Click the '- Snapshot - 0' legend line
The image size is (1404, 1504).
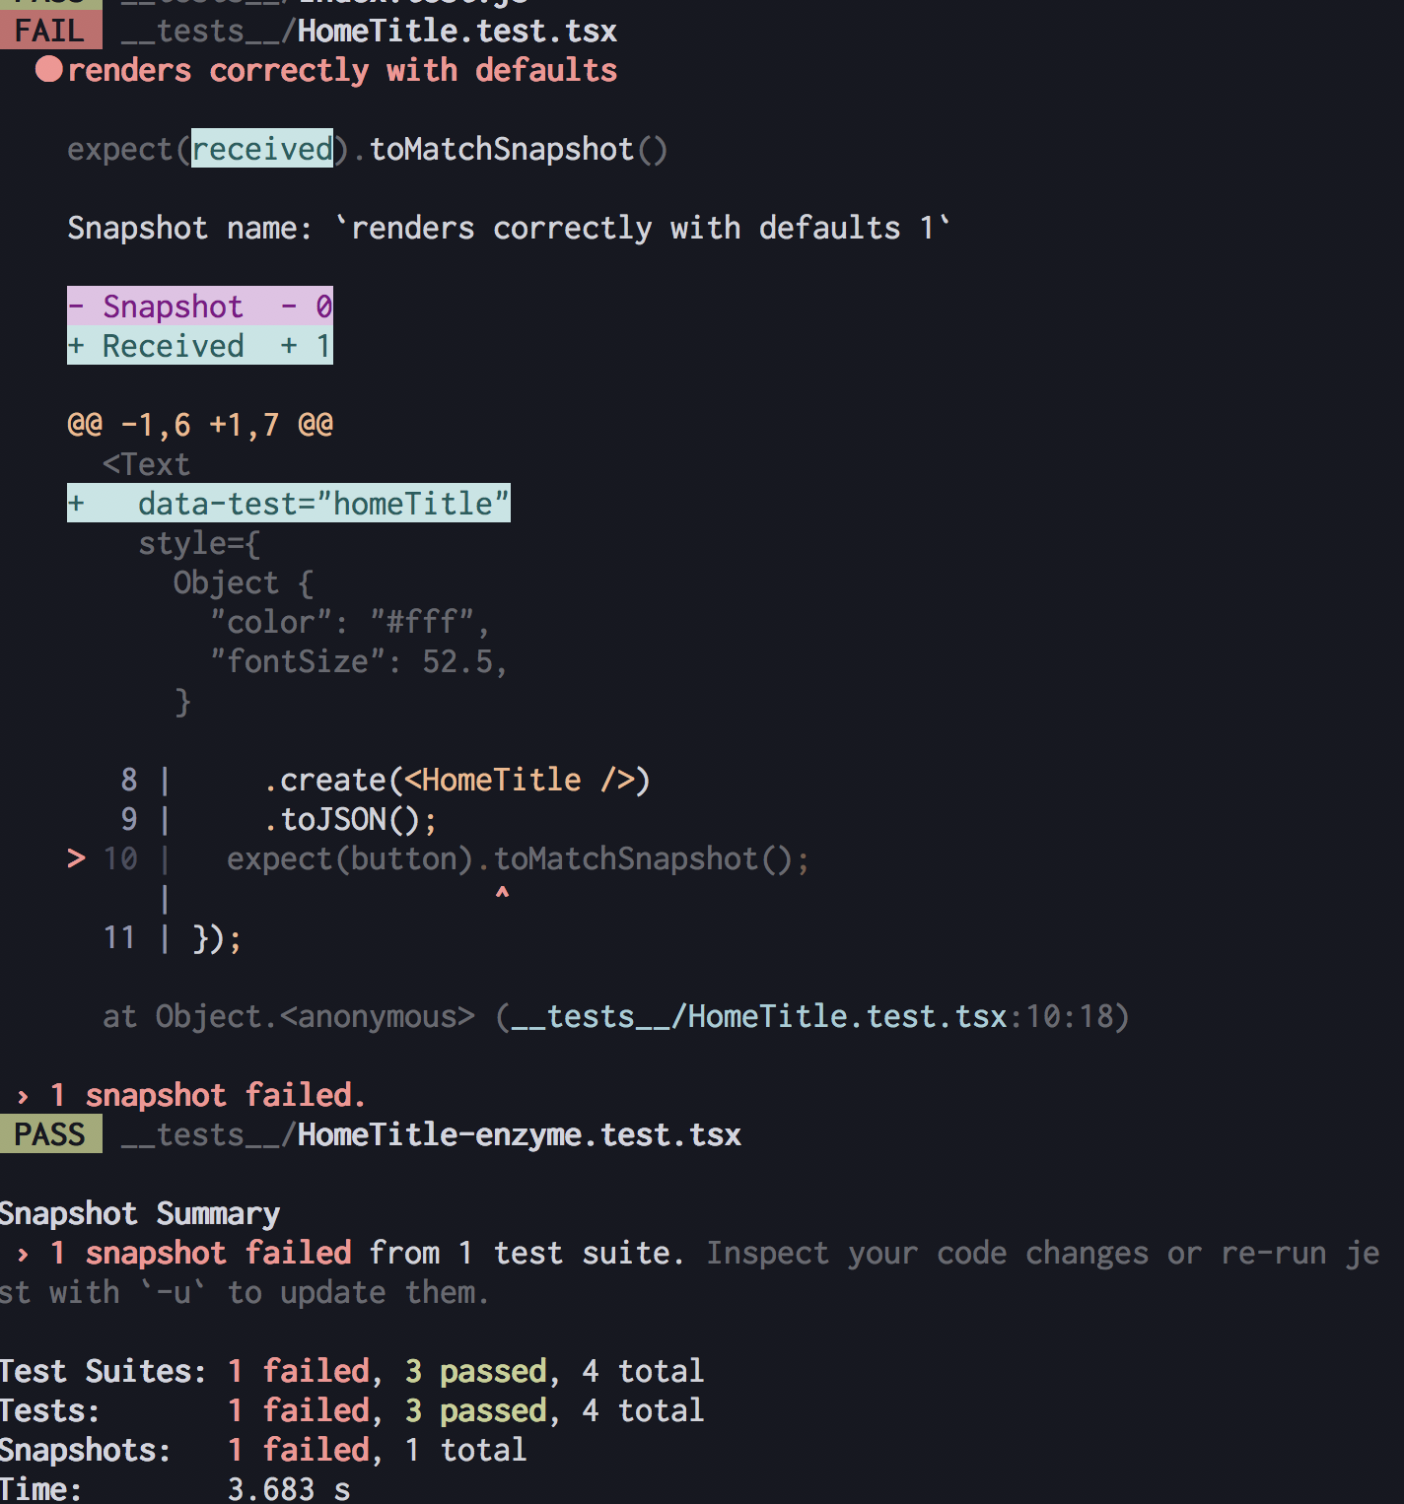200,307
